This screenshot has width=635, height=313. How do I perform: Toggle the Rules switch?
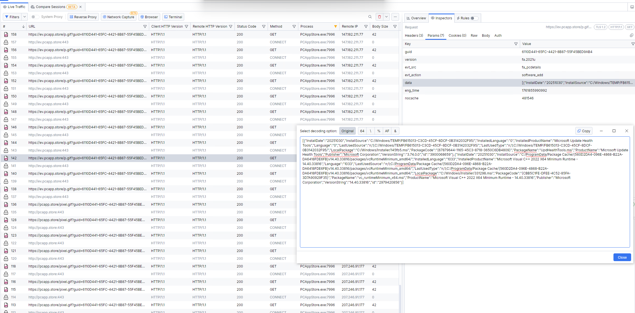pos(474,18)
